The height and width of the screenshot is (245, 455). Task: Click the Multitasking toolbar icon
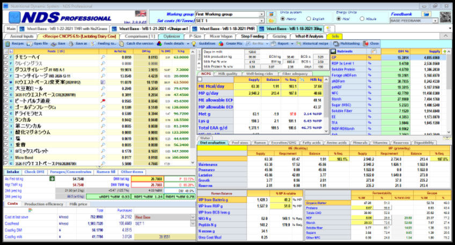(336, 43)
